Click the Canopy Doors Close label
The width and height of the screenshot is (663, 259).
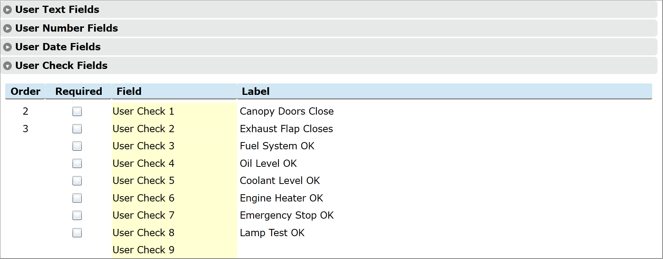(x=286, y=111)
